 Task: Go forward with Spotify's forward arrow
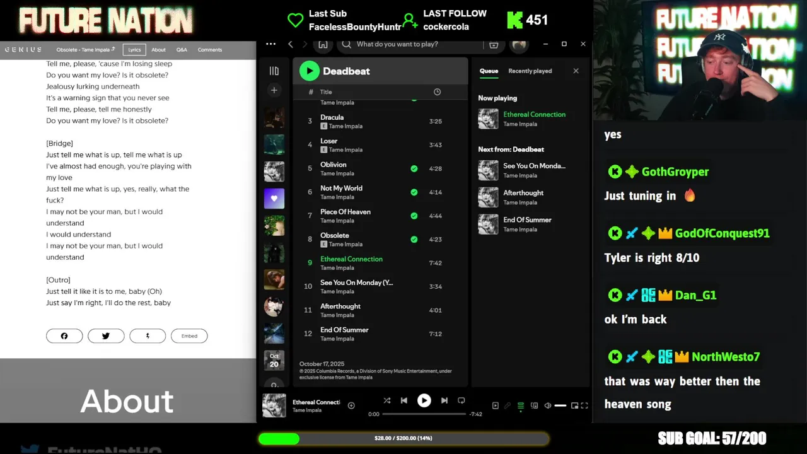pos(305,44)
